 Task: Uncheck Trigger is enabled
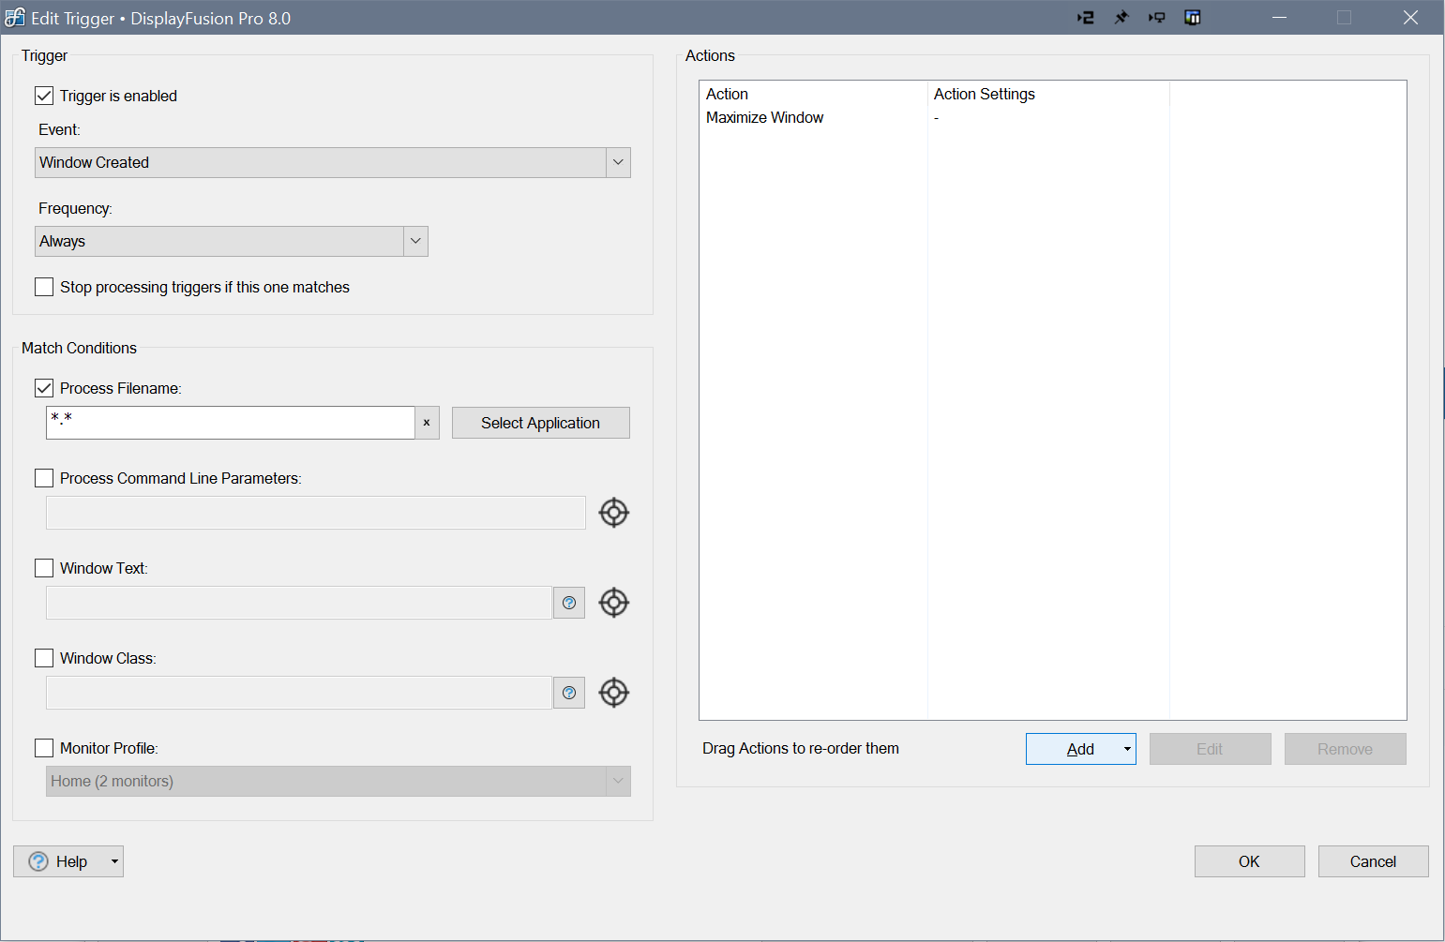coord(44,96)
